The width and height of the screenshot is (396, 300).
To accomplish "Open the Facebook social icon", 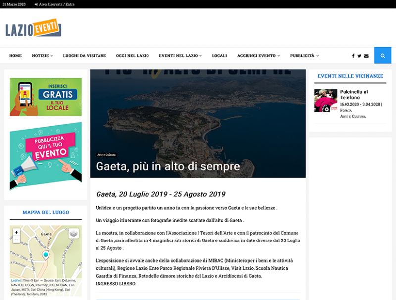I will click(x=353, y=56).
